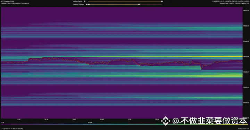
Task: Click the 30 Jul date on time axis
Action: (157, 119)
